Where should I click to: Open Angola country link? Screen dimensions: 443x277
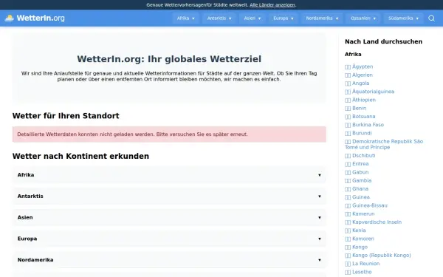pyautogui.click(x=357, y=83)
